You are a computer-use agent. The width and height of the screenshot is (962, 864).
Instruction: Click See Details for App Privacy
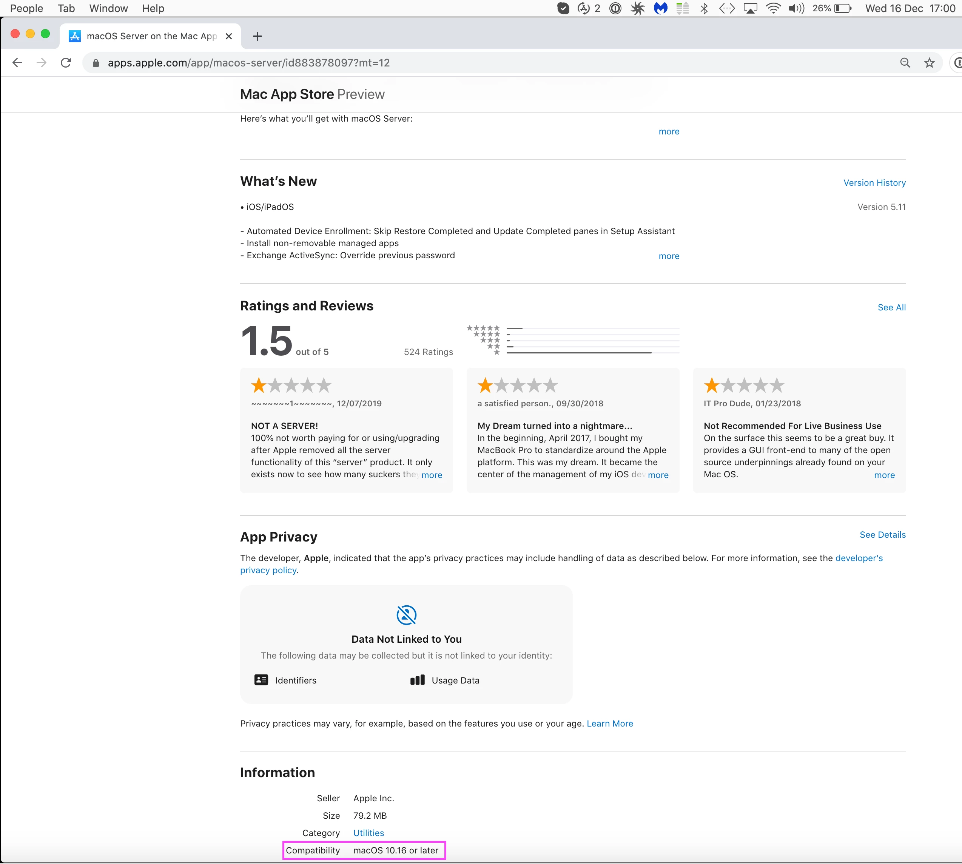coord(882,535)
